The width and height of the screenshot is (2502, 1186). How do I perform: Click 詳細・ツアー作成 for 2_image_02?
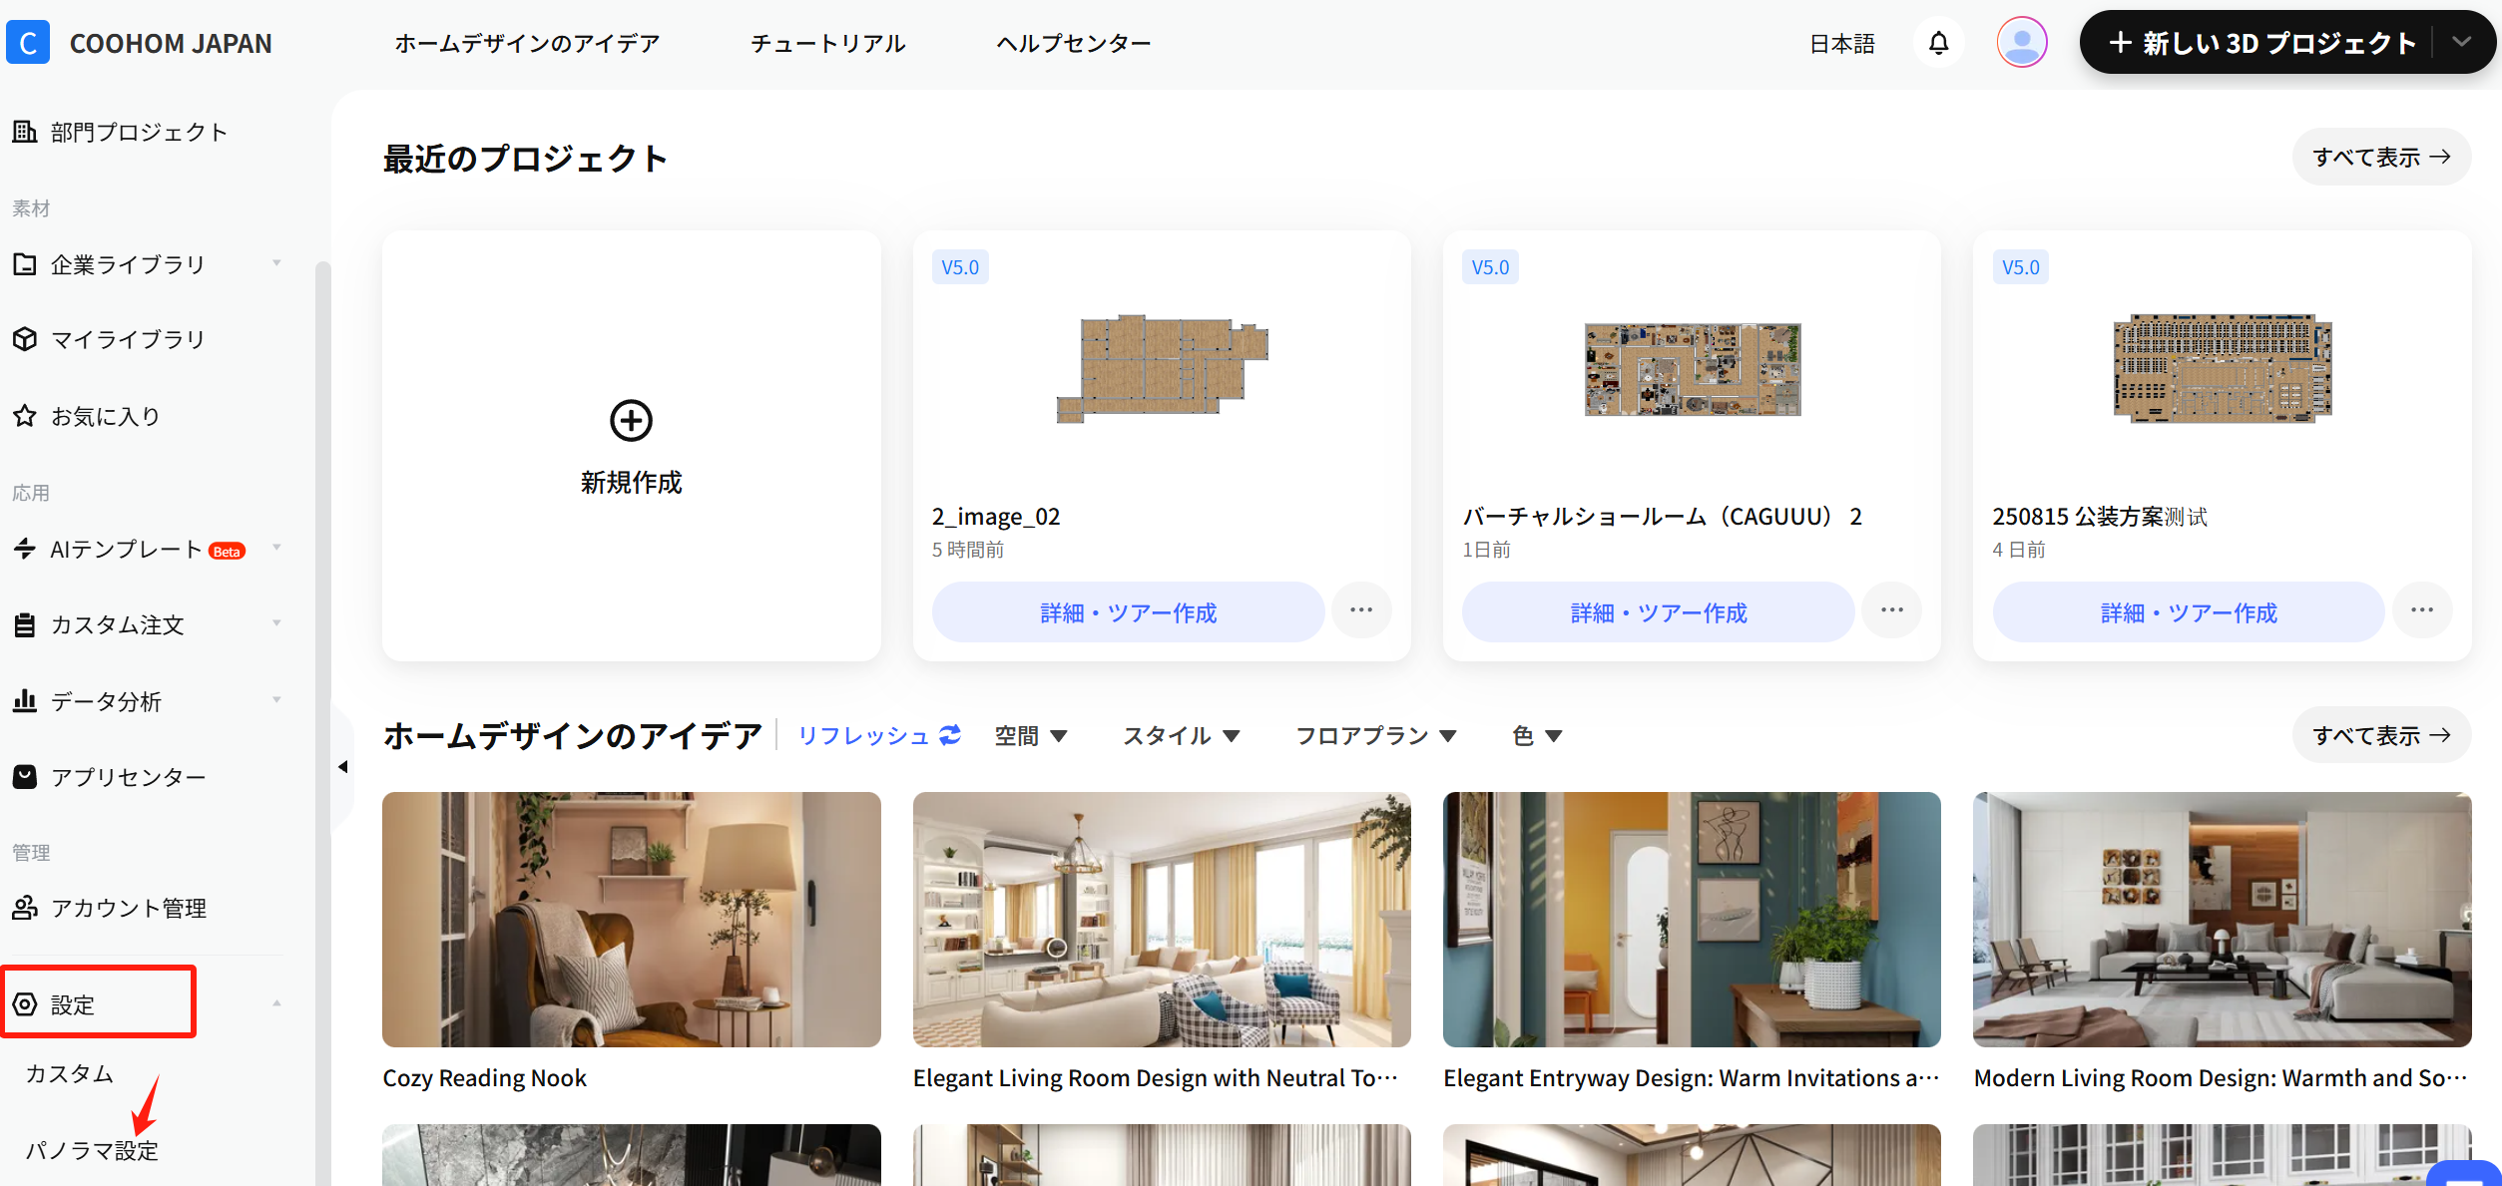1129,611
